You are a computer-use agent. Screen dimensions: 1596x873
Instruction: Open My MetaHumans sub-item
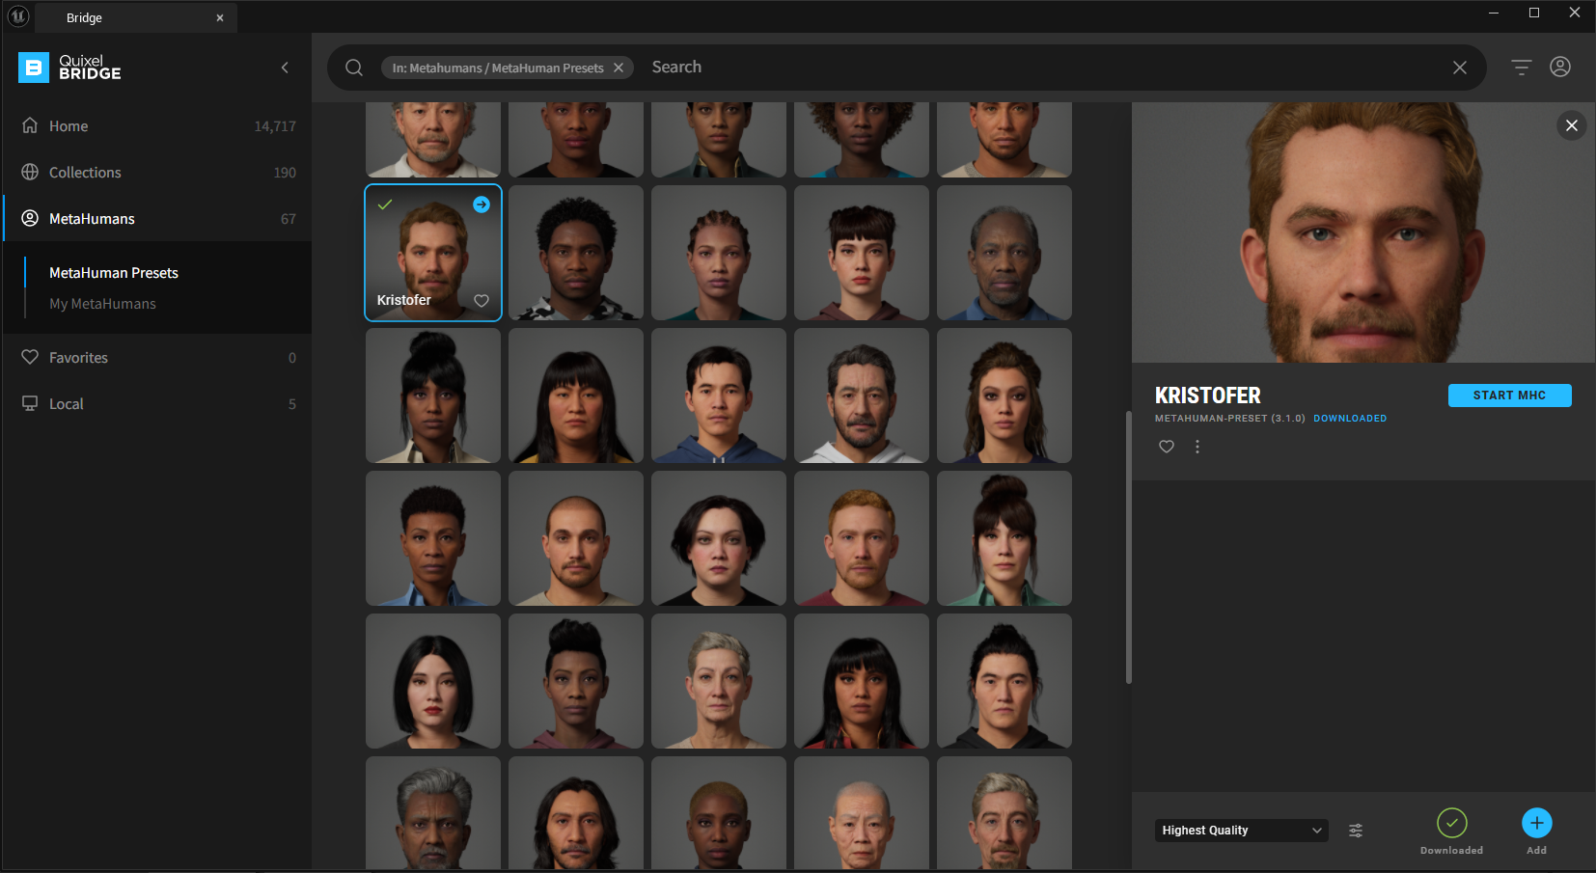(x=102, y=304)
